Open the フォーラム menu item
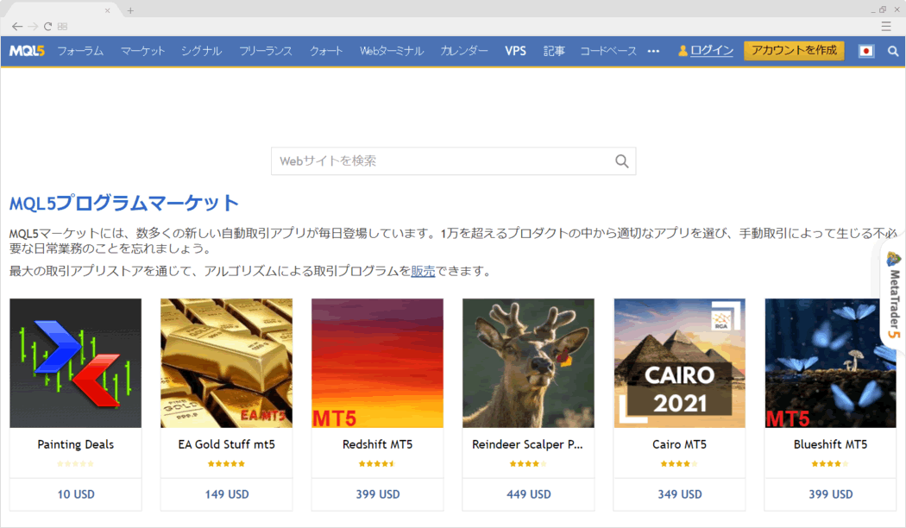This screenshot has height=528, width=906. pyautogui.click(x=80, y=51)
